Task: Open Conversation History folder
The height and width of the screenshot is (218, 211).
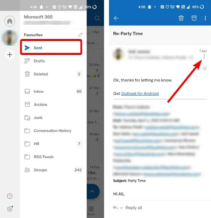Action: point(53,131)
